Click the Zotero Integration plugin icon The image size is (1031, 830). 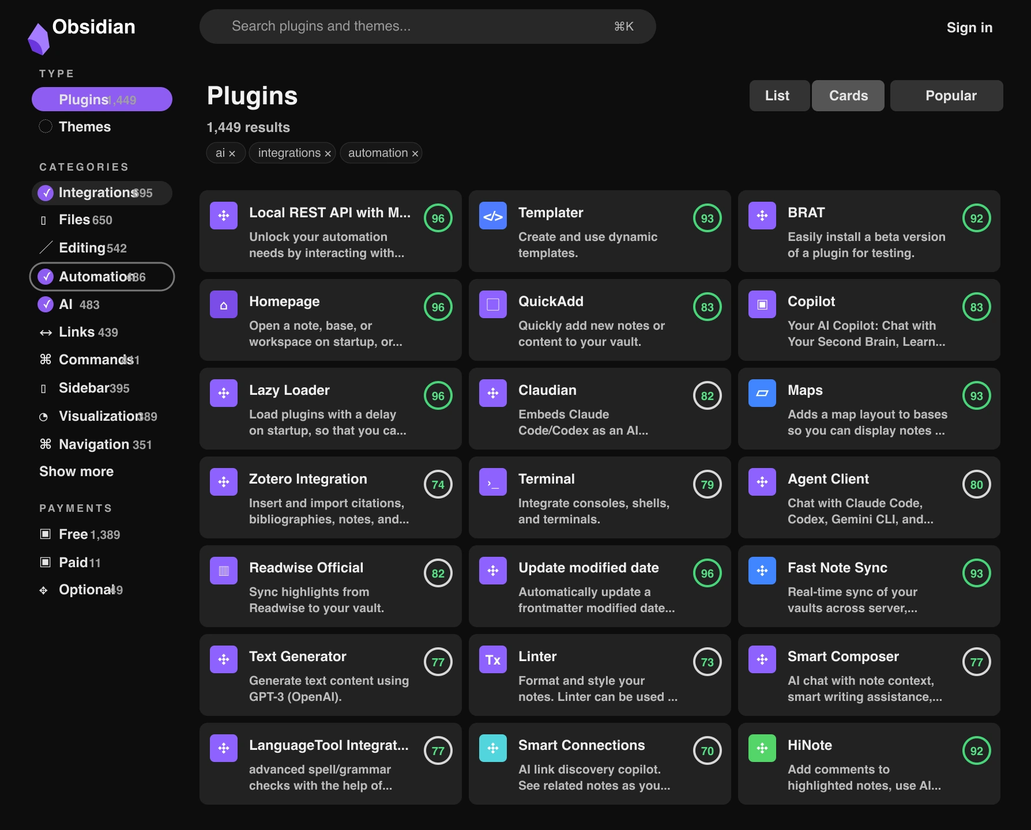pyautogui.click(x=224, y=482)
